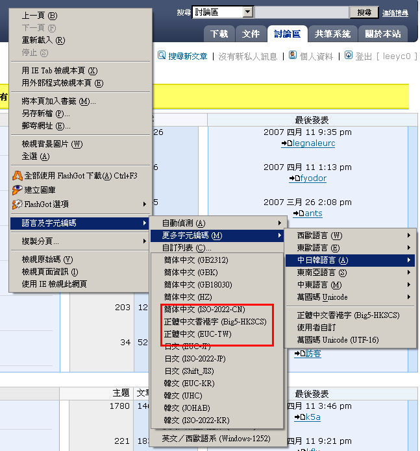Viewport: 420px width, 451px height.
Task: Choose 用外部程式檢視本頁 entry
Action: (x=80, y=83)
